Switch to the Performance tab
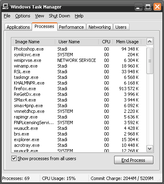 point(71,27)
